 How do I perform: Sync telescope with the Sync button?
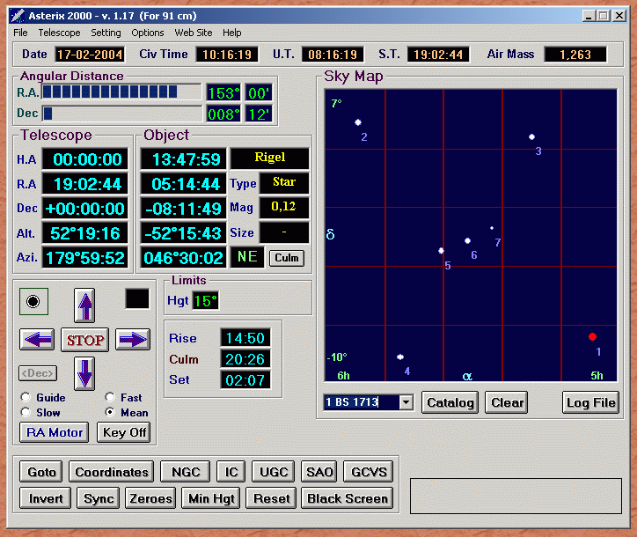click(x=99, y=498)
